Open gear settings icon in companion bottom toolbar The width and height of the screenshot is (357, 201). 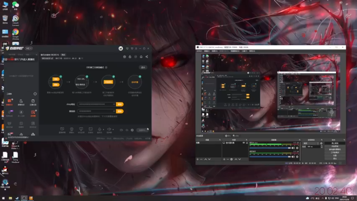[132, 130]
